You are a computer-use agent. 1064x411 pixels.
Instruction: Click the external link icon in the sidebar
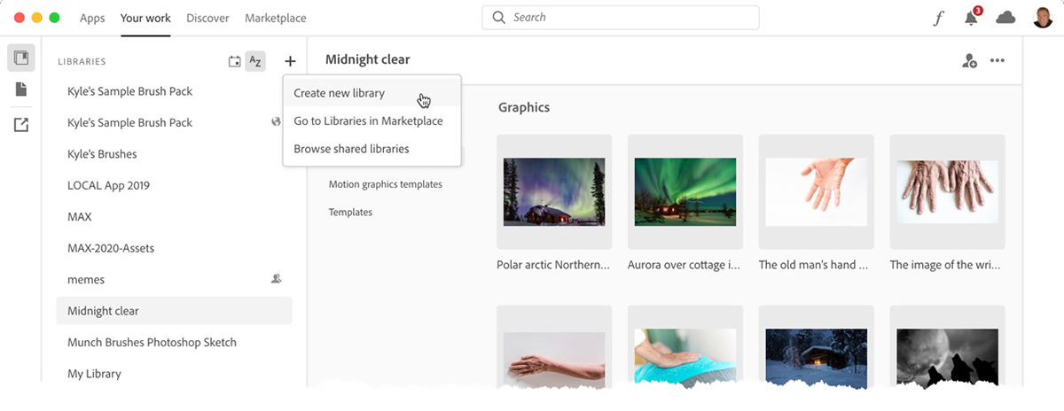tap(21, 125)
